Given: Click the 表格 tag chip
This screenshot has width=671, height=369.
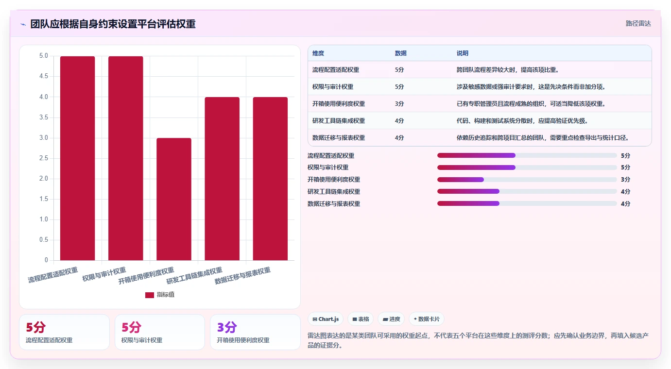Looking at the screenshot, I should [x=361, y=319].
